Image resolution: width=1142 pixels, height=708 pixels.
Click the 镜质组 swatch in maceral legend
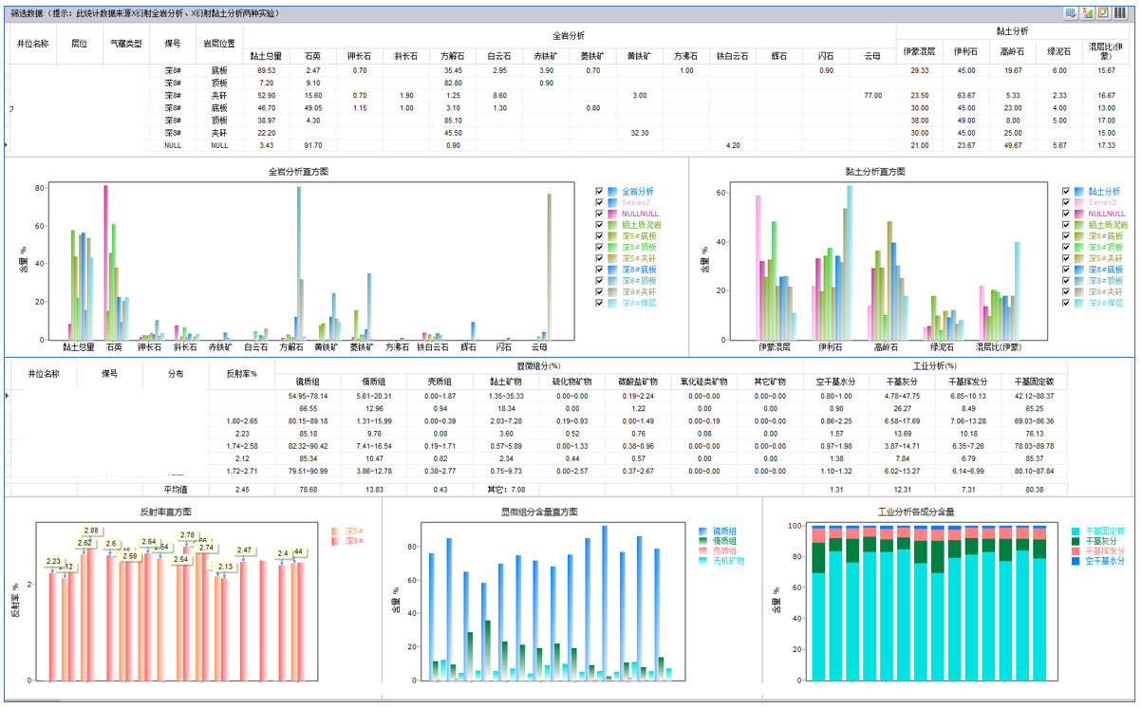[703, 531]
